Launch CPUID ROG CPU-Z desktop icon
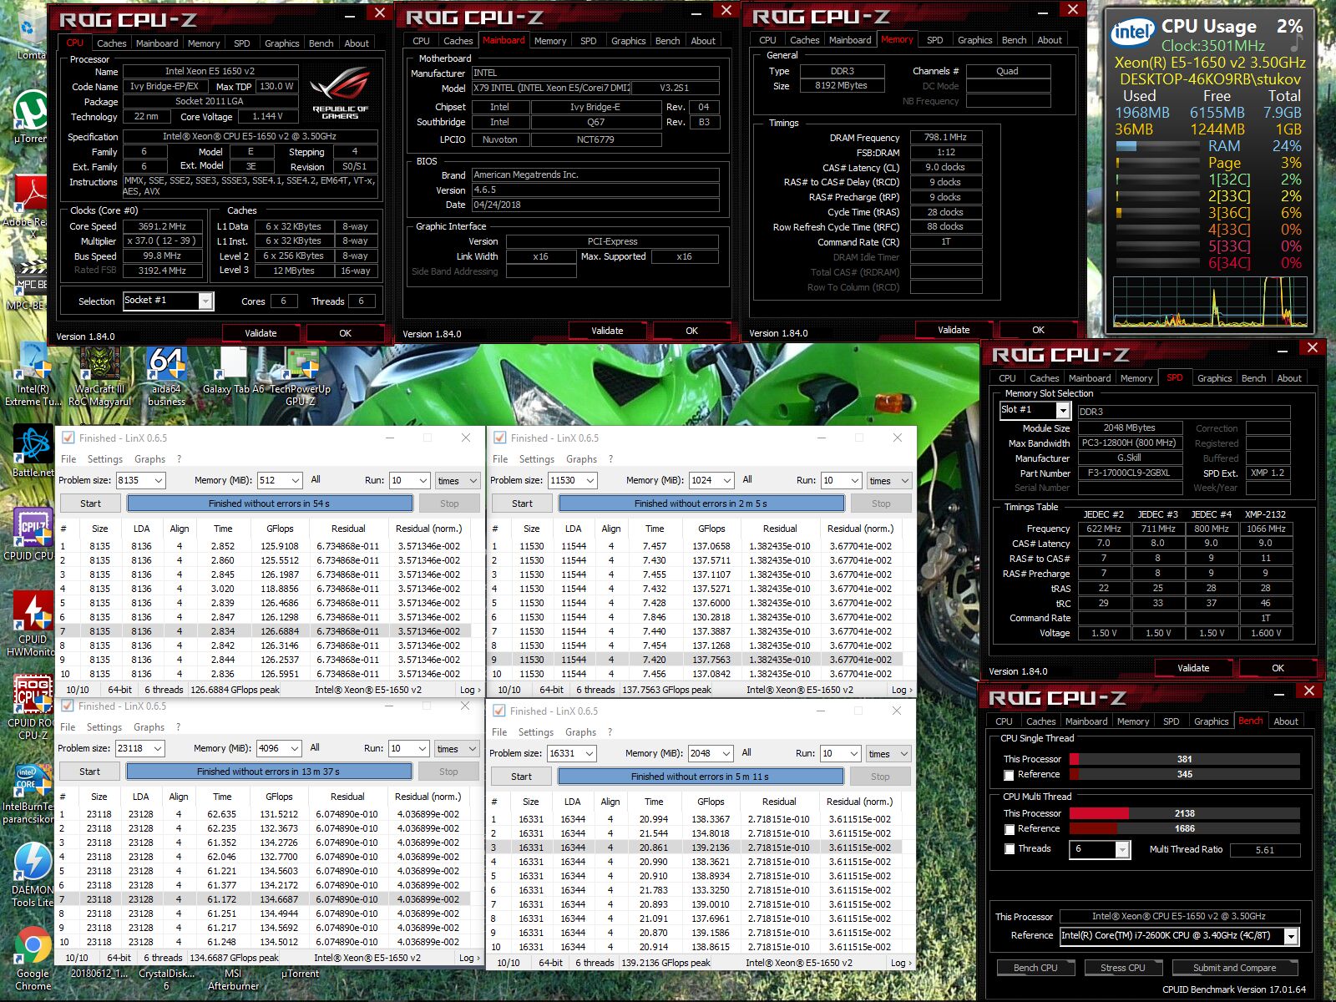The height and width of the screenshot is (1002, 1336). click(31, 707)
